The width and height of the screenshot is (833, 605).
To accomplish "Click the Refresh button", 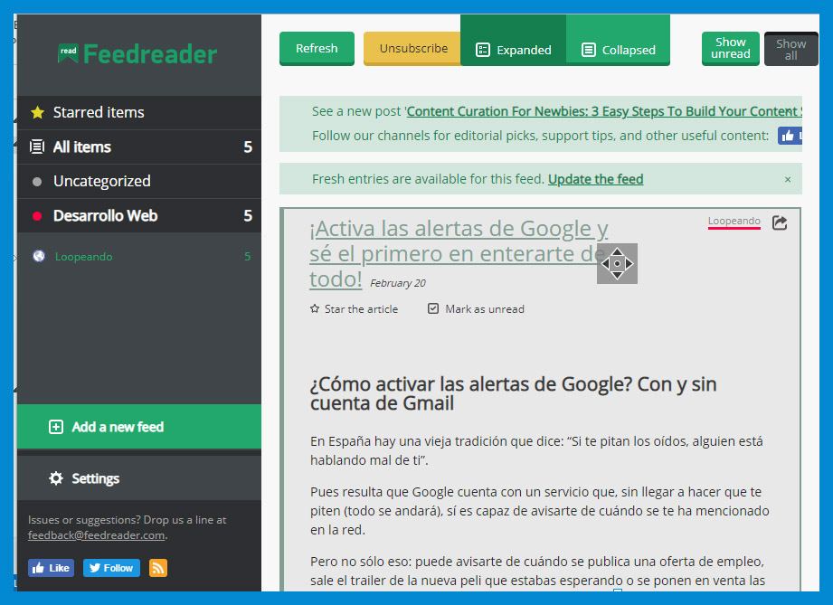I will 317,48.
